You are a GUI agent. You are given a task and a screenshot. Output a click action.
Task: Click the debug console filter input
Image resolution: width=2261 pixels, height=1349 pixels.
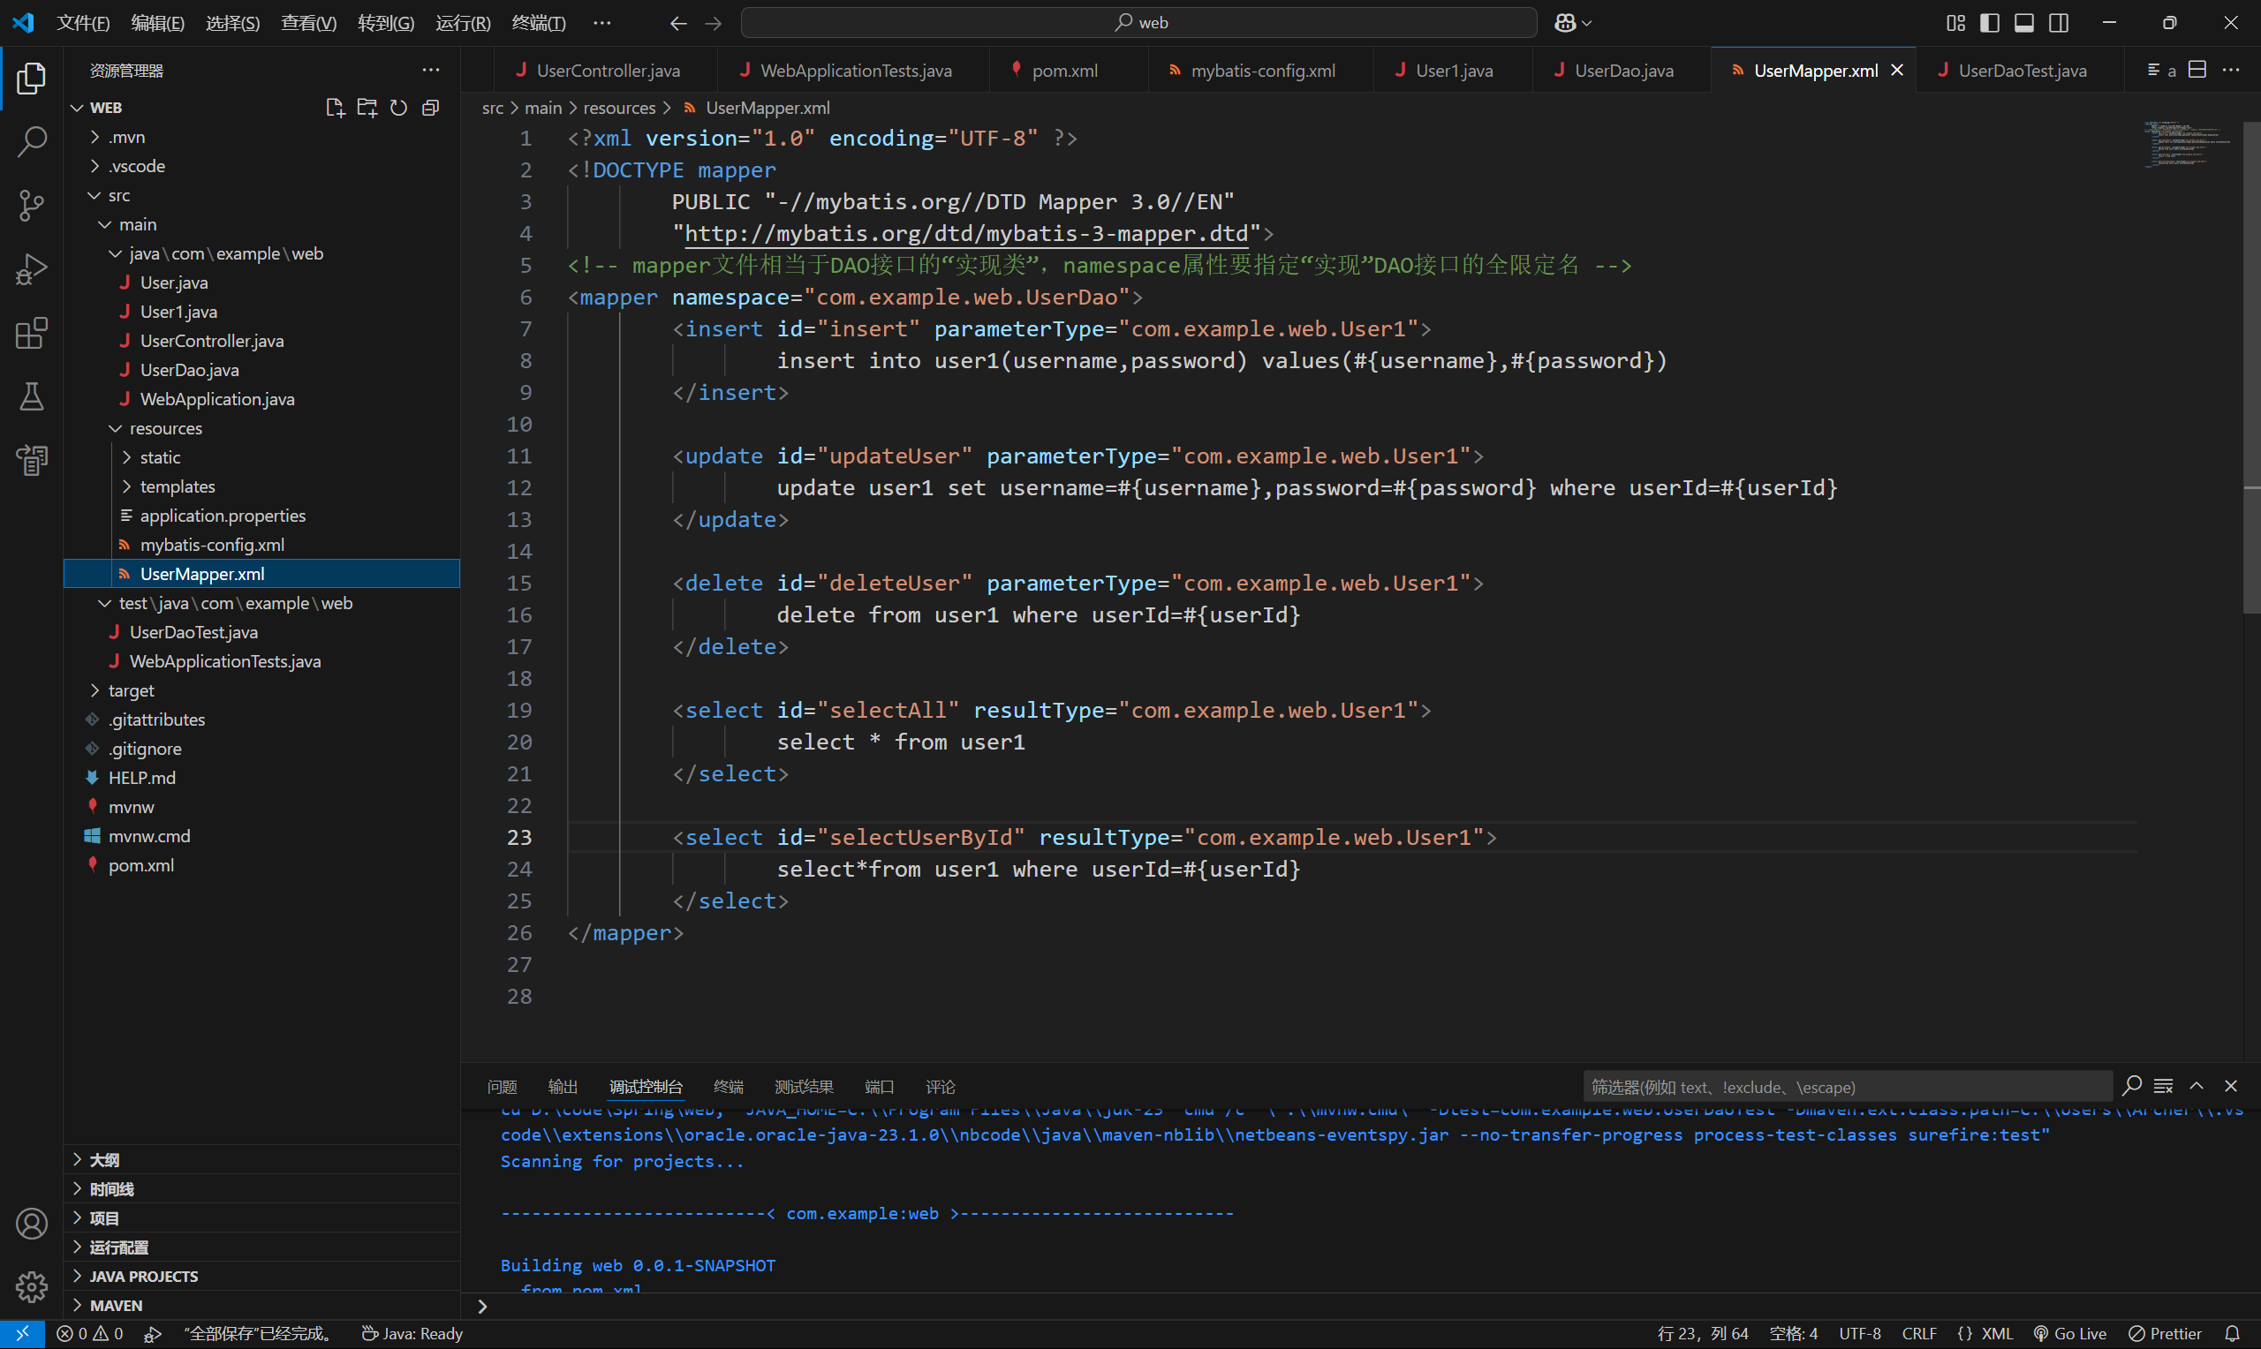[1846, 1086]
